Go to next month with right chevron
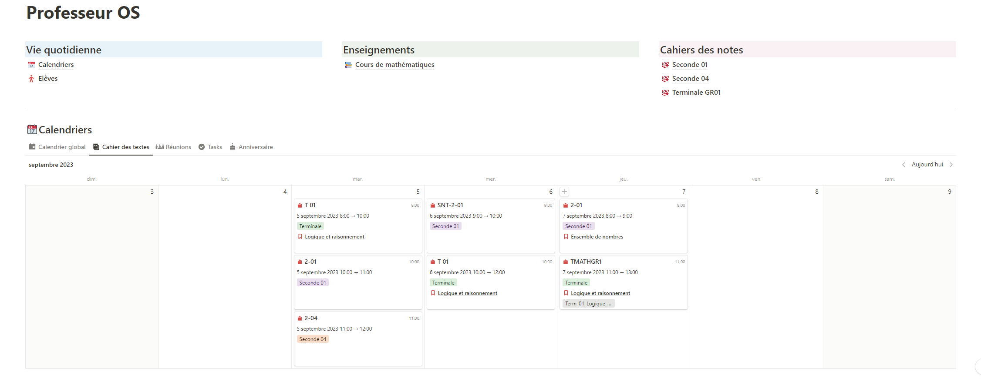This screenshot has width=981, height=381. [951, 165]
